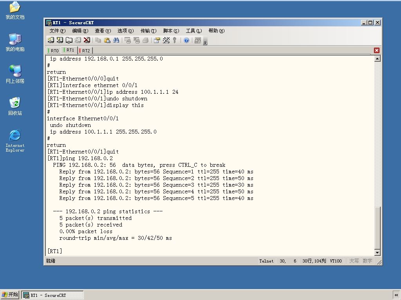The height and width of the screenshot is (300, 401).
Task: Click the Quick Connect lightning icon
Action: (60, 40)
